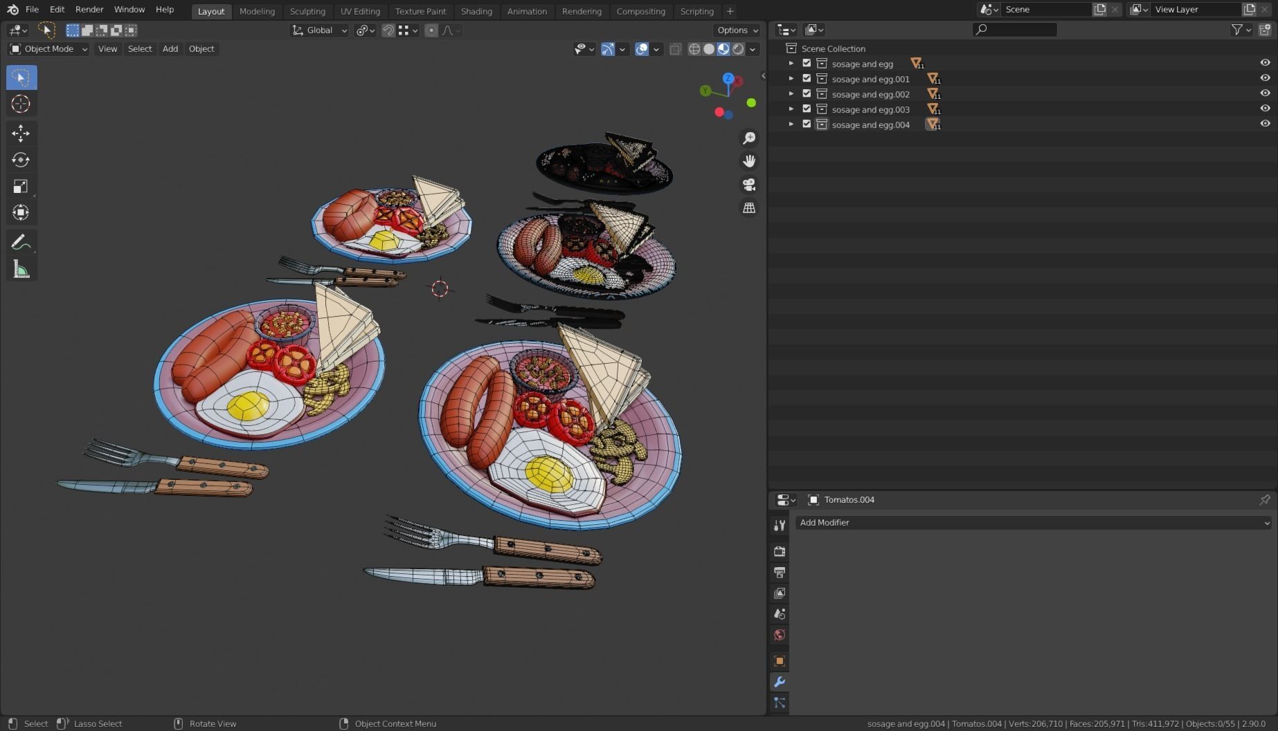Click the outliner filter funnel icon
The width and height of the screenshot is (1278, 731).
[x=1236, y=30]
